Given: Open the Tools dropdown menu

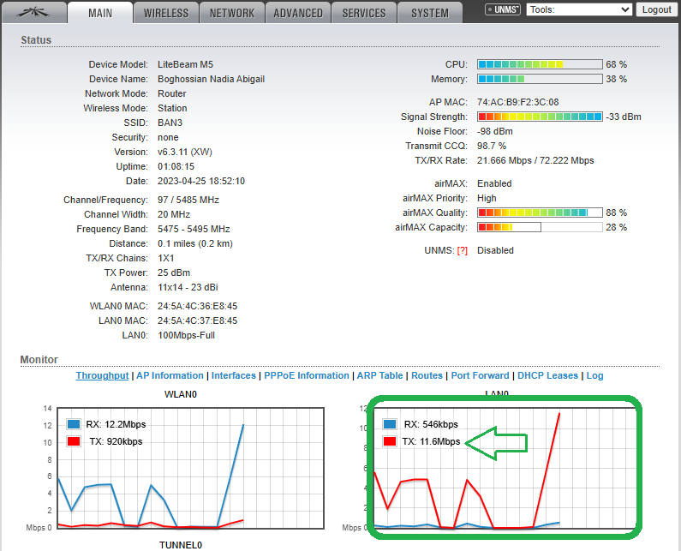Looking at the screenshot, I should (579, 9).
